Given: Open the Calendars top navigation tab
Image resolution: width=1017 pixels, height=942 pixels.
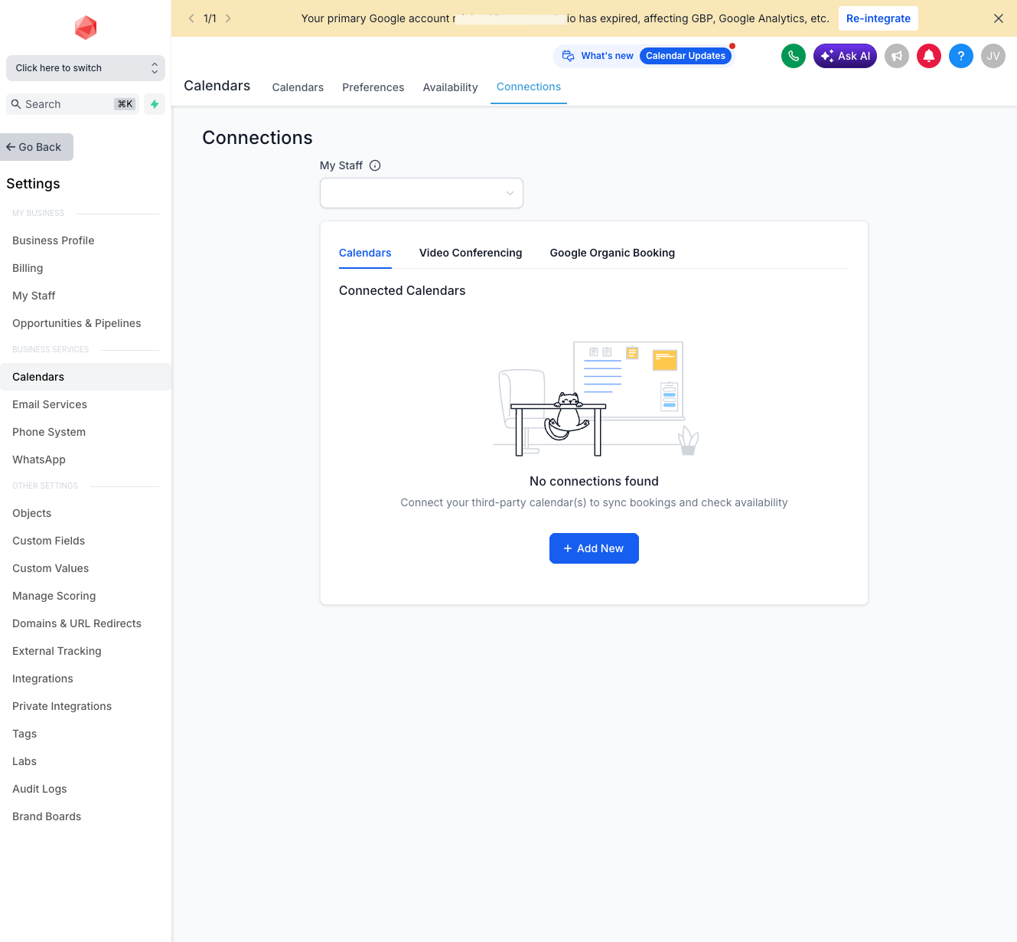Looking at the screenshot, I should click(298, 87).
